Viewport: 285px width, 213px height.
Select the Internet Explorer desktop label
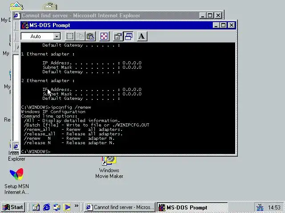pos(16,156)
